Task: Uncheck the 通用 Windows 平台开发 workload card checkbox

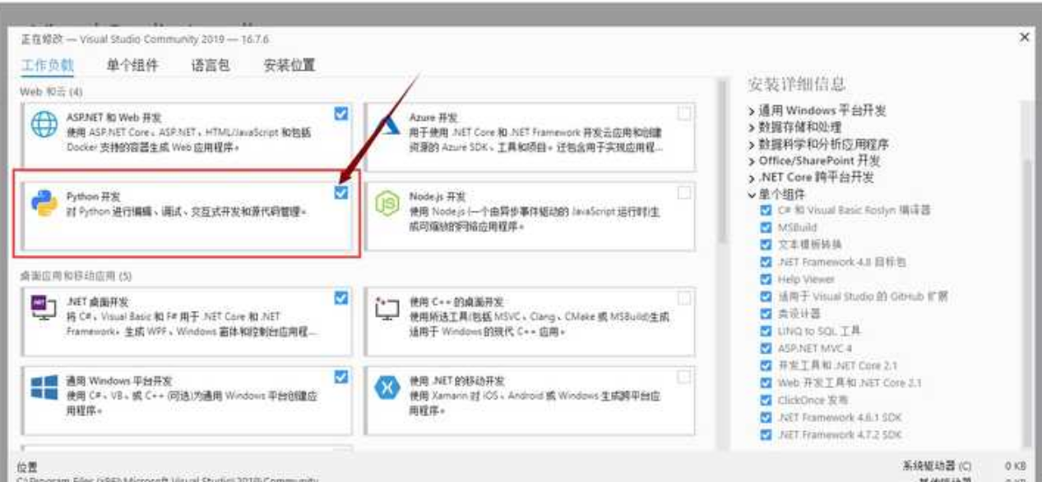Action: [x=342, y=377]
